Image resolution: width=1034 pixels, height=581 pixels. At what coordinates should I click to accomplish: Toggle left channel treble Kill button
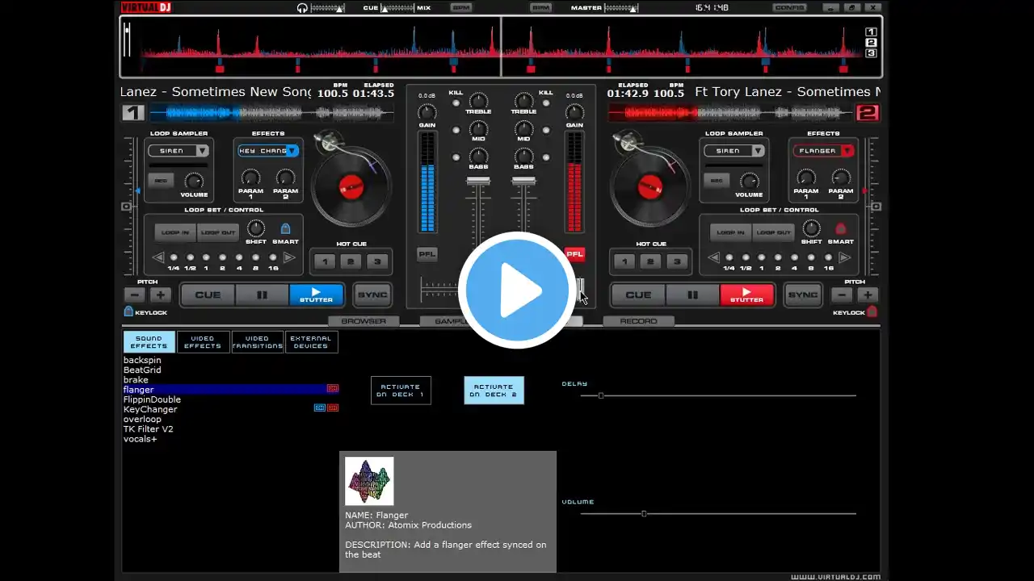coord(456,103)
